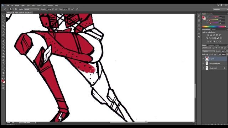Toggle lock transparent pixels
This screenshot has width=228, height=128.
pyautogui.click(x=207, y=54)
